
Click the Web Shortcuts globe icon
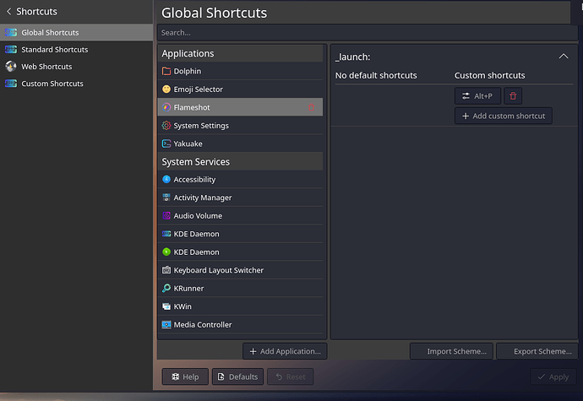(x=11, y=67)
